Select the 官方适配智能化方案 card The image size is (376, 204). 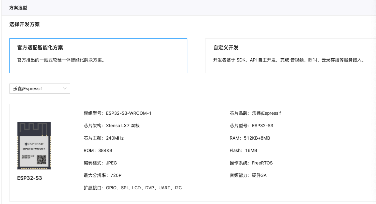(98, 56)
